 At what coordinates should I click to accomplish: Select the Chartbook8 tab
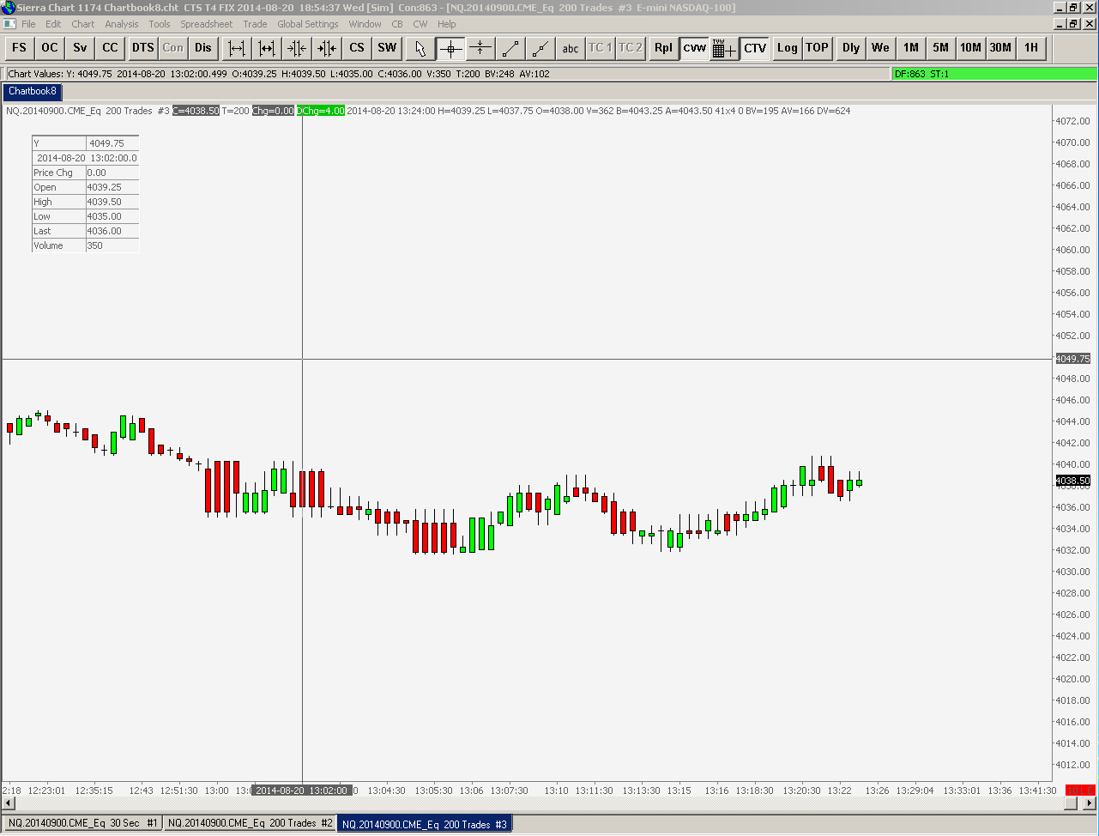pyautogui.click(x=33, y=91)
